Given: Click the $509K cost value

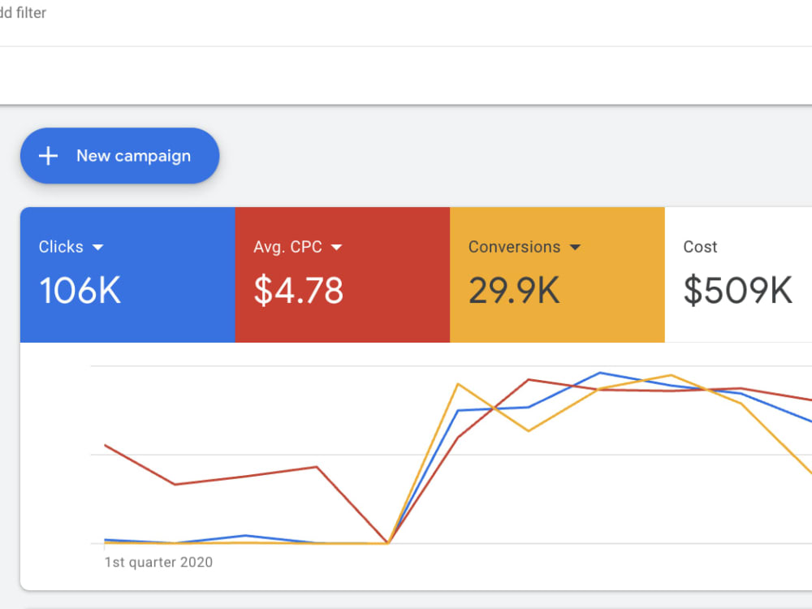Looking at the screenshot, I should pos(738,290).
